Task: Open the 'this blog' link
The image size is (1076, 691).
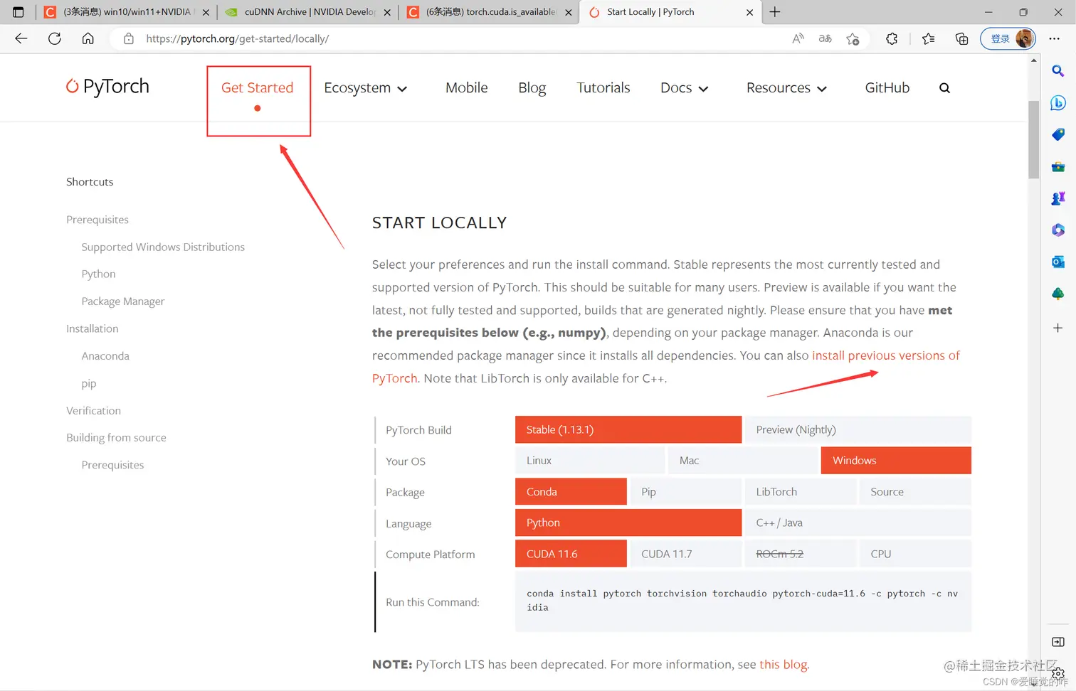Action: pyautogui.click(x=784, y=665)
